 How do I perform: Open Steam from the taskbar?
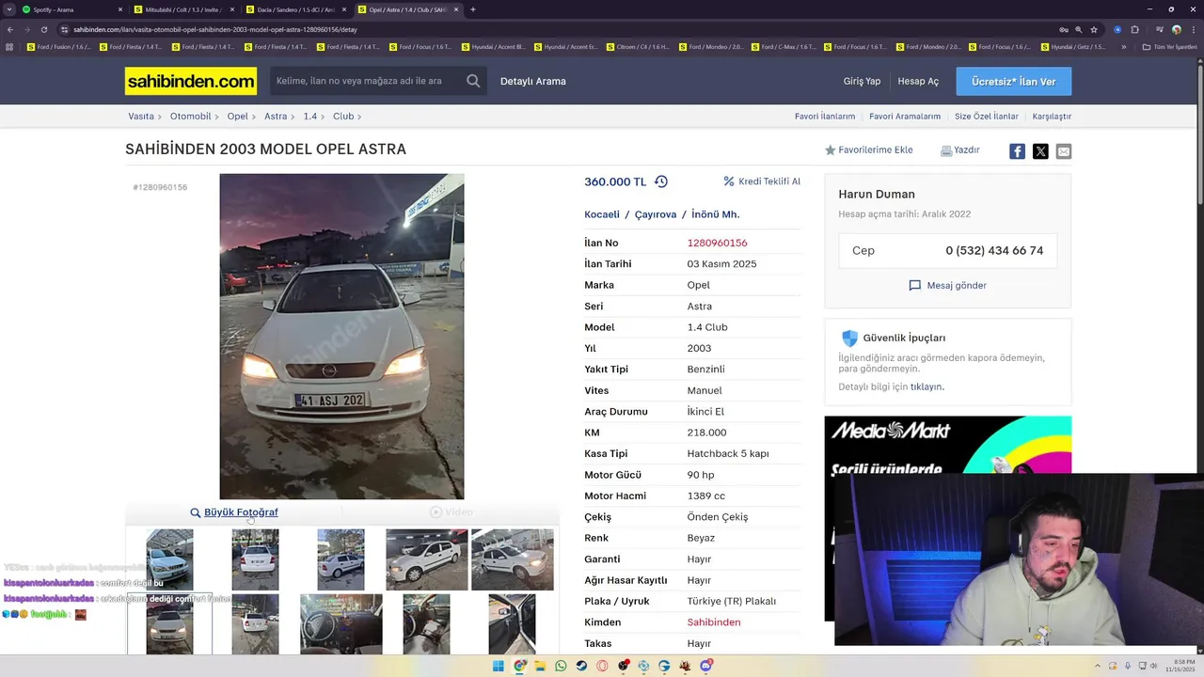pyautogui.click(x=581, y=666)
